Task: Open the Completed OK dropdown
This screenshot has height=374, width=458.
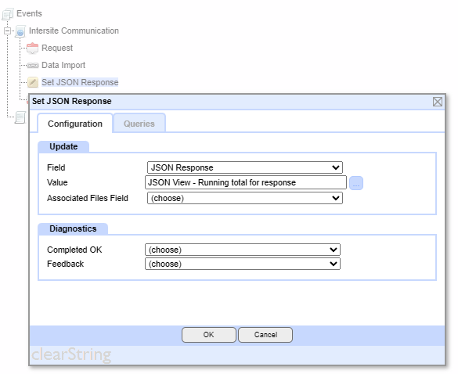Action: coord(243,250)
